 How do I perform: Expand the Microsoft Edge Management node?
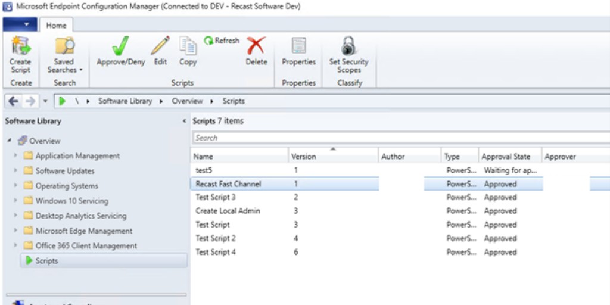click(15, 231)
